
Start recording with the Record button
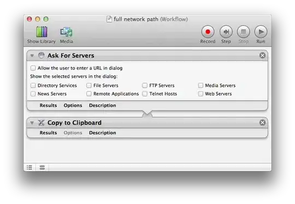[x=208, y=32]
